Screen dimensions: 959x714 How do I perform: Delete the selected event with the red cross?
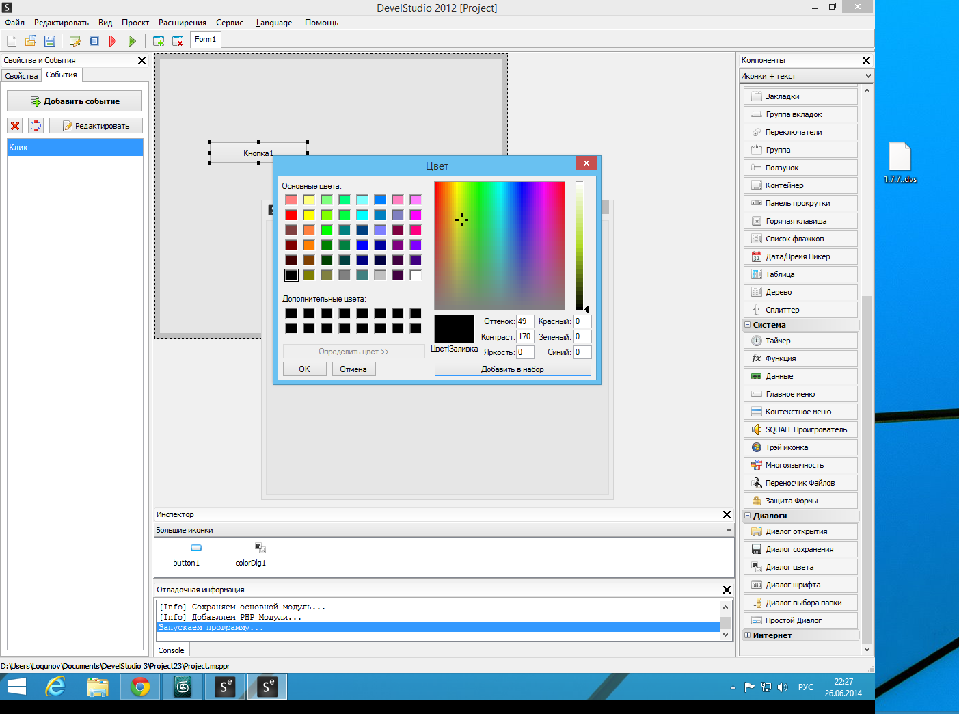(15, 126)
